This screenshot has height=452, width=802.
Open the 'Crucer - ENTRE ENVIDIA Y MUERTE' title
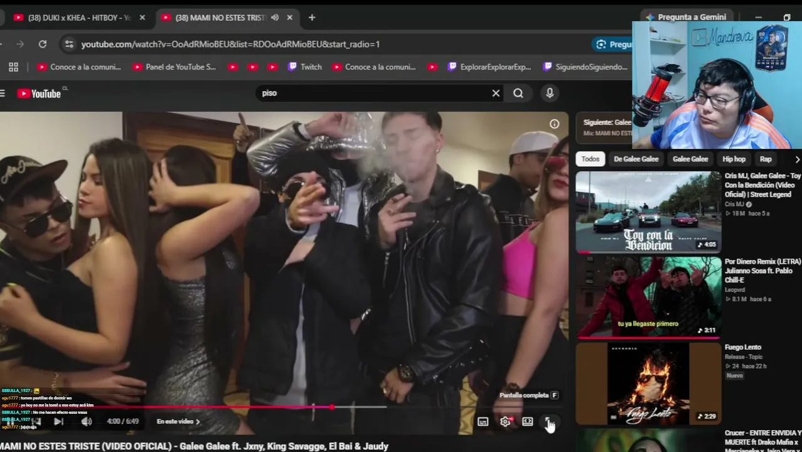coord(763,441)
